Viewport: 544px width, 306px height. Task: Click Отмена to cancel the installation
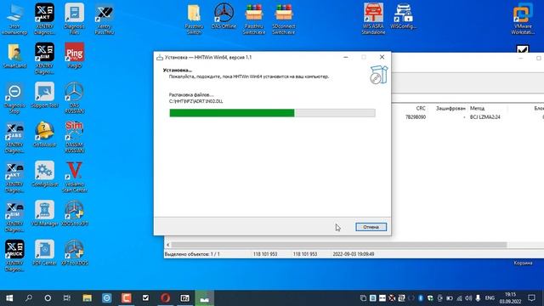coord(371,227)
